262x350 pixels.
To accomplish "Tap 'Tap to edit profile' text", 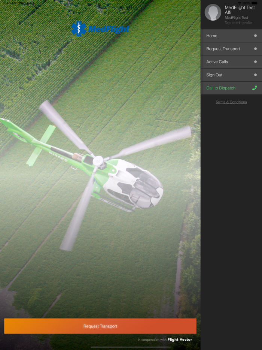I will pyautogui.click(x=238, y=23).
